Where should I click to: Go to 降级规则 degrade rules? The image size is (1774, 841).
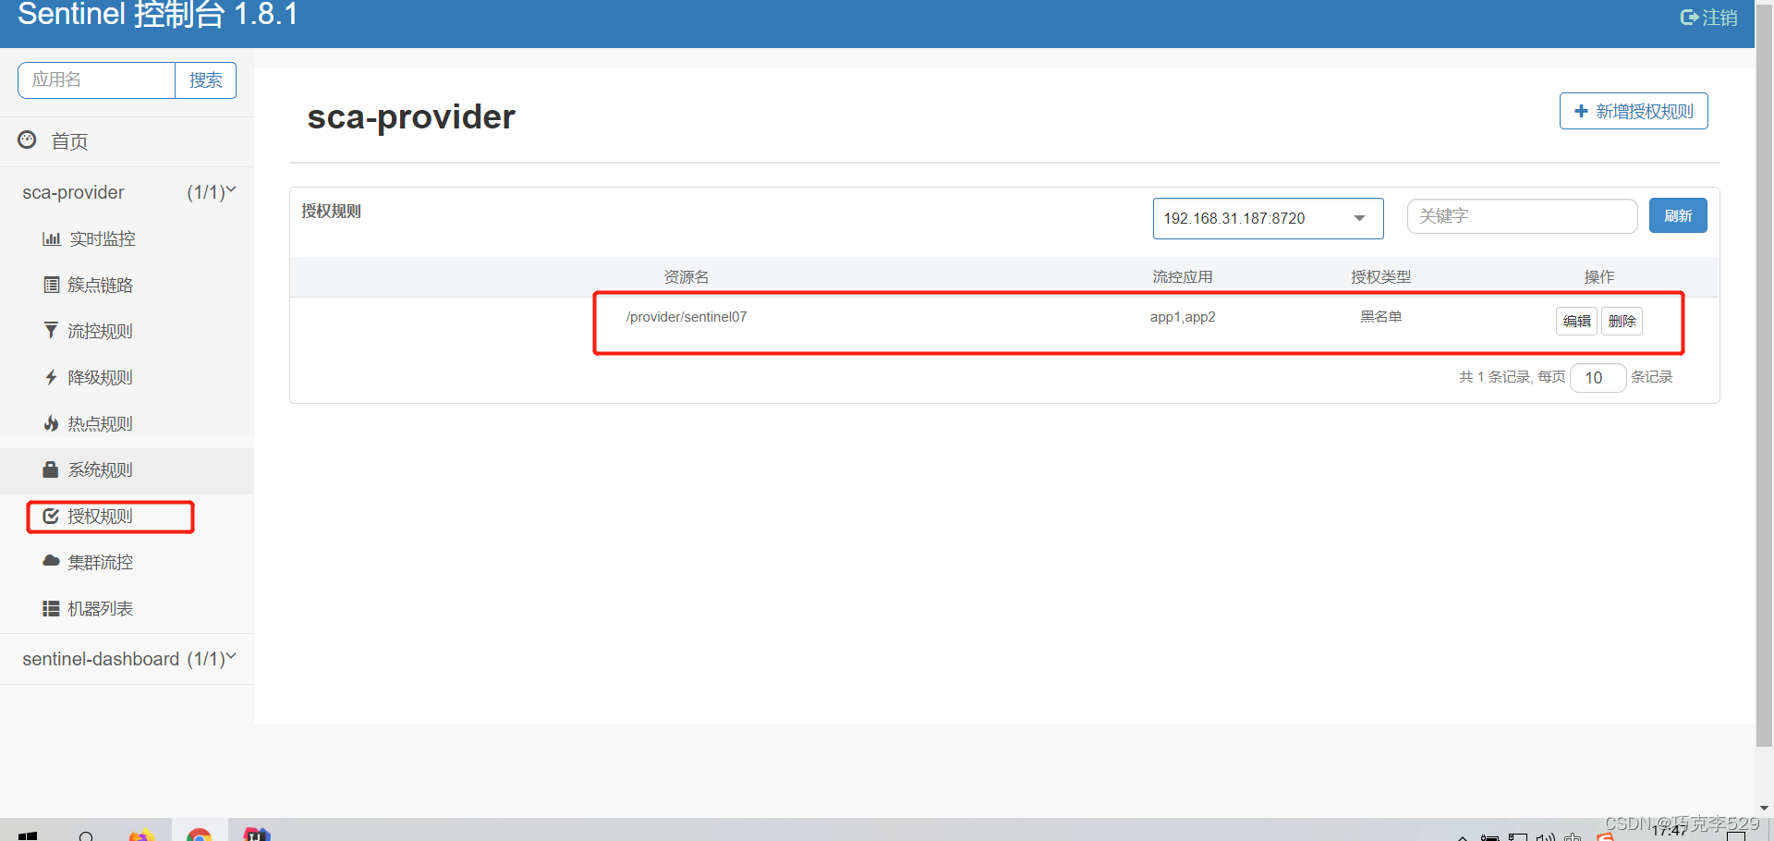pos(101,377)
